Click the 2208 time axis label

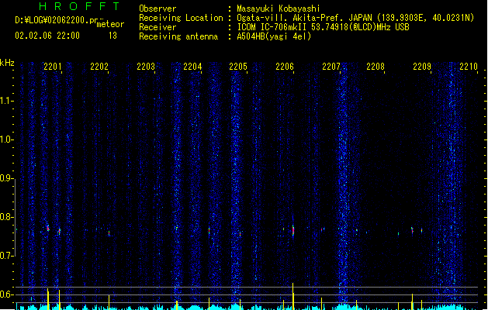pyautogui.click(x=376, y=67)
